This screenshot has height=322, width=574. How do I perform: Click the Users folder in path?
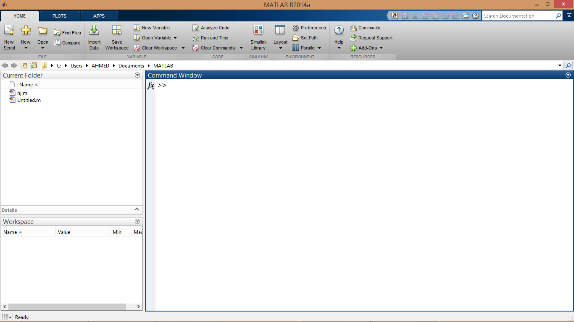coord(76,66)
